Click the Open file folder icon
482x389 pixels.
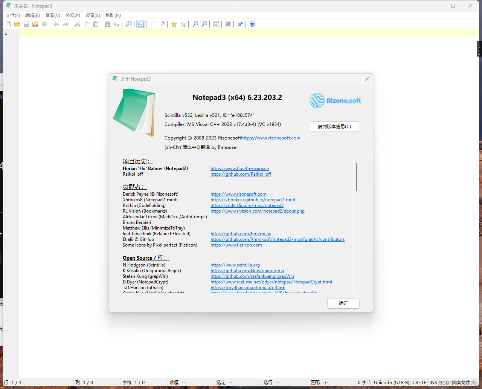pyautogui.click(x=17, y=24)
